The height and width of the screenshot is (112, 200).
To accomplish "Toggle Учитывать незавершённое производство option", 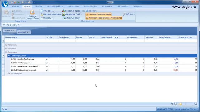I will (x=104, y=18).
